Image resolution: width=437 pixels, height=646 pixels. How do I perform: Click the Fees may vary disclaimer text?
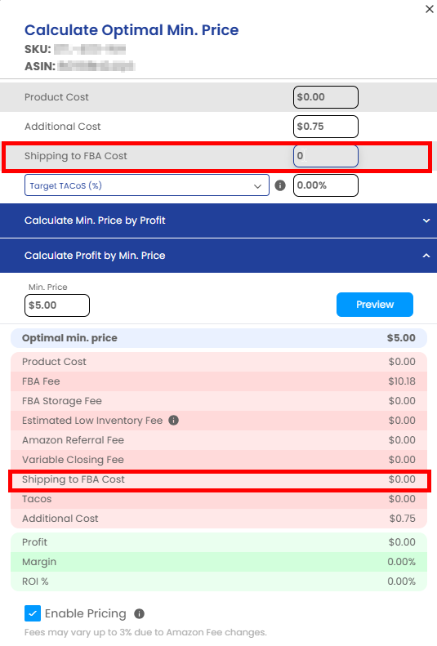145,632
